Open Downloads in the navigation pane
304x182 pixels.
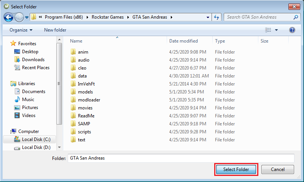(29, 60)
